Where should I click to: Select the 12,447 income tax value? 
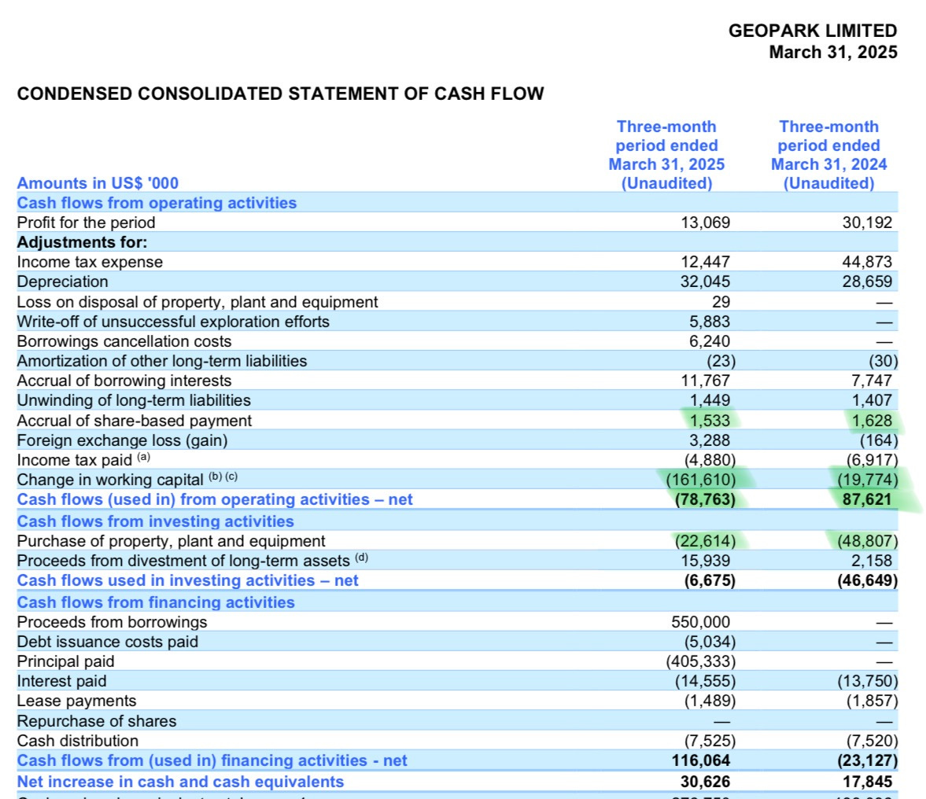[x=705, y=262]
